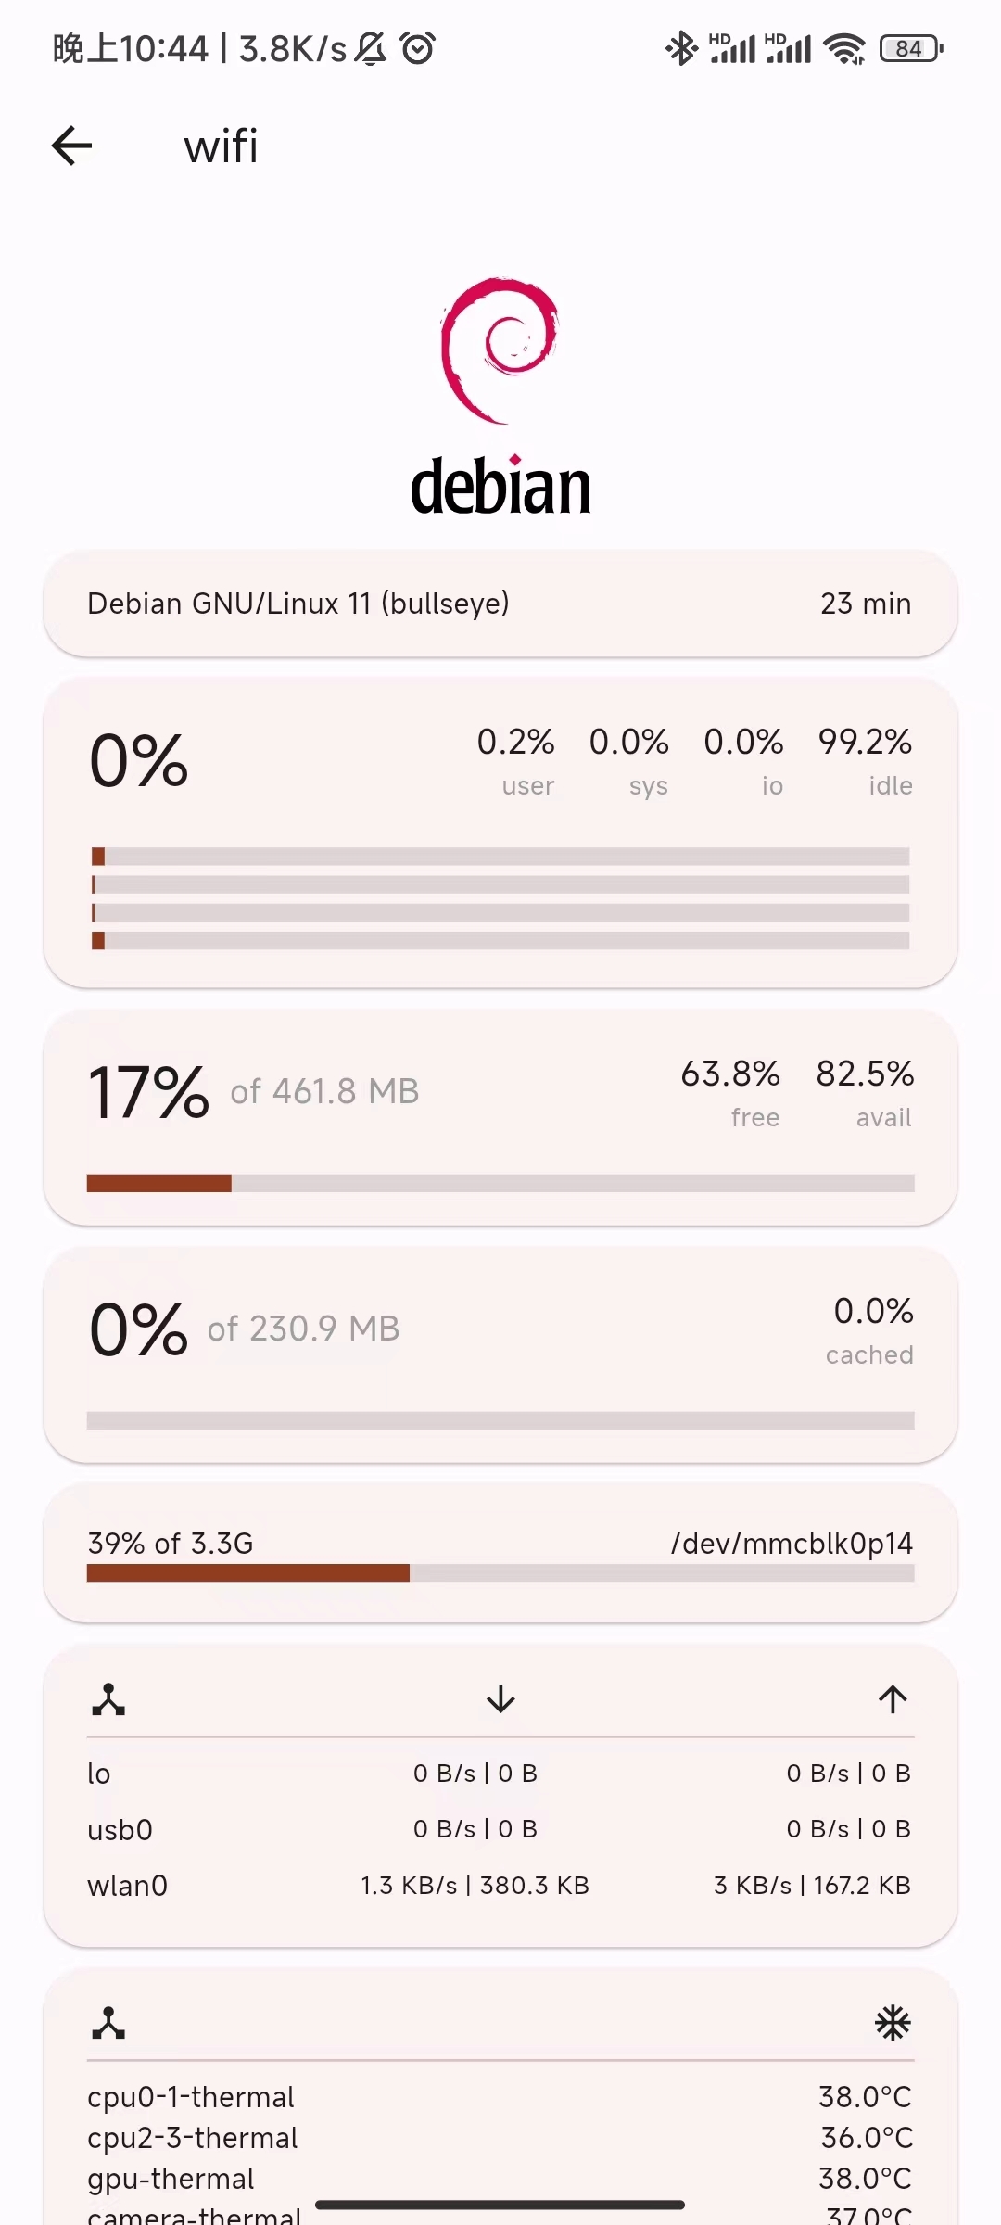Tap the battery indicator showing 84
The height and width of the screenshot is (2225, 1001).
click(911, 48)
